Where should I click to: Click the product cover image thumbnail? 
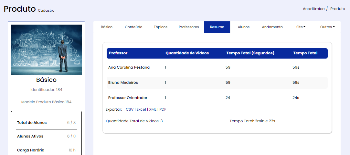point(46,50)
